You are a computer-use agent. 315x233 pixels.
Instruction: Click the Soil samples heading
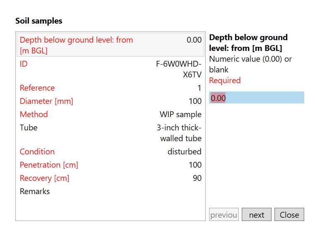coord(39,21)
